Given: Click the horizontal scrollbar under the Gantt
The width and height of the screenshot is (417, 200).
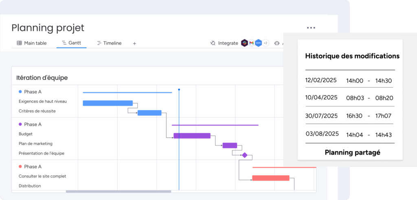Looking at the screenshot, I should [x=119, y=191].
